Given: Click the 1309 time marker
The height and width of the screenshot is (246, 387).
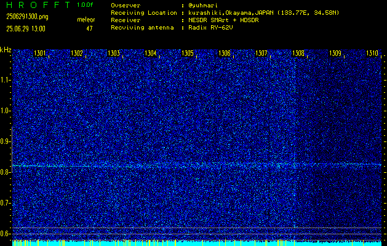Looking at the screenshot, I should (335, 54).
